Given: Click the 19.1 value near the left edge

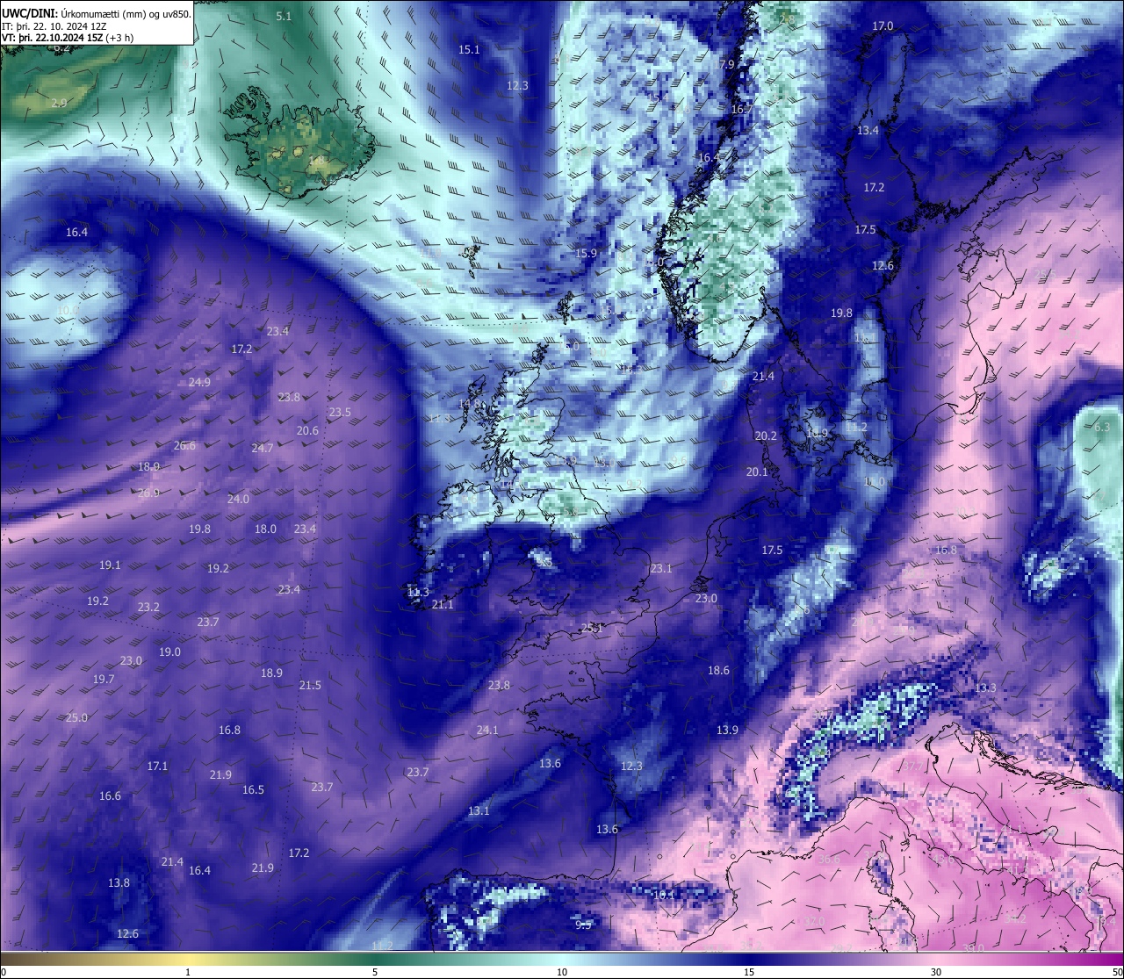Looking at the screenshot, I should point(110,565).
